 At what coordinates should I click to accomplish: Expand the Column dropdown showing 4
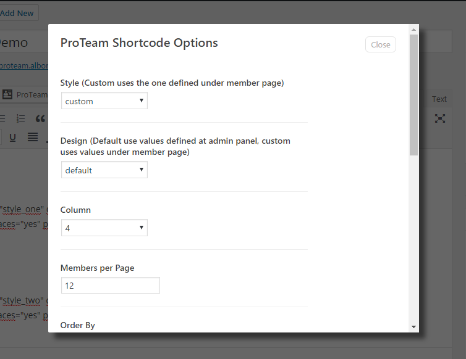click(x=104, y=228)
